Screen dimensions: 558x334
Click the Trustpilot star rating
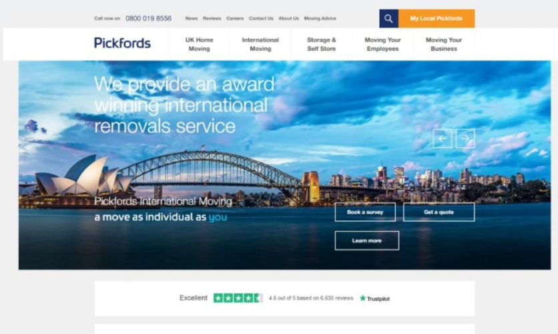[x=238, y=298]
